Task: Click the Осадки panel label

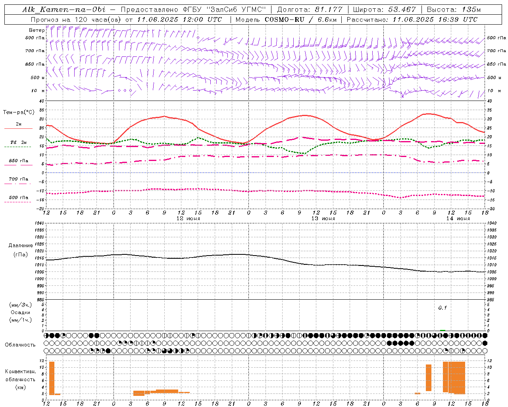Action: tap(21, 312)
